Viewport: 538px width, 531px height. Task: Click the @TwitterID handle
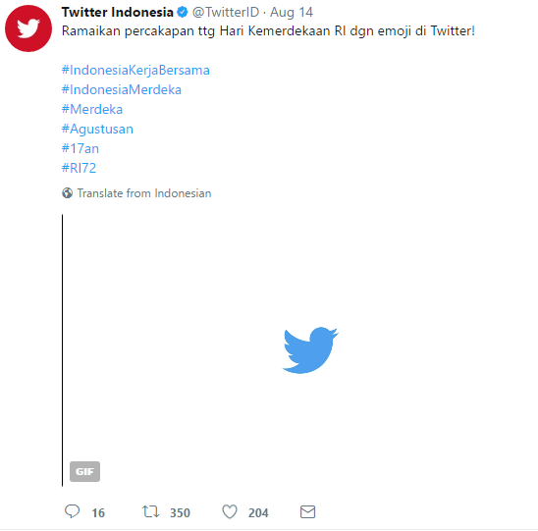(x=226, y=13)
